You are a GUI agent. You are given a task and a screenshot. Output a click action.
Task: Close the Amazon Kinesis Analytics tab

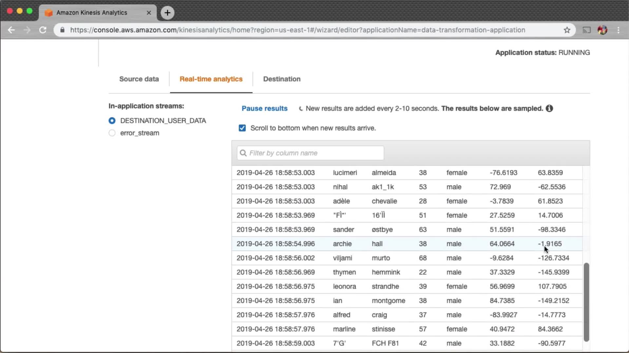click(149, 13)
